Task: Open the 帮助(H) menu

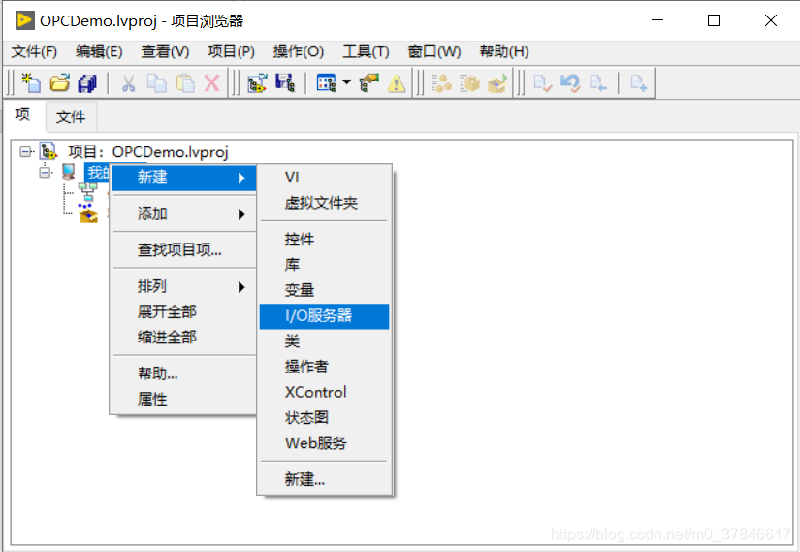Action: point(504,51)
